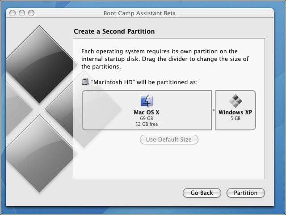The image size is (286, 215).
Task: Click the "Boot Camp Assistant Beta" window title
Action: pos(139,13)
